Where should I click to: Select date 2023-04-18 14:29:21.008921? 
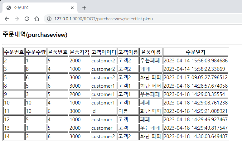196,111
